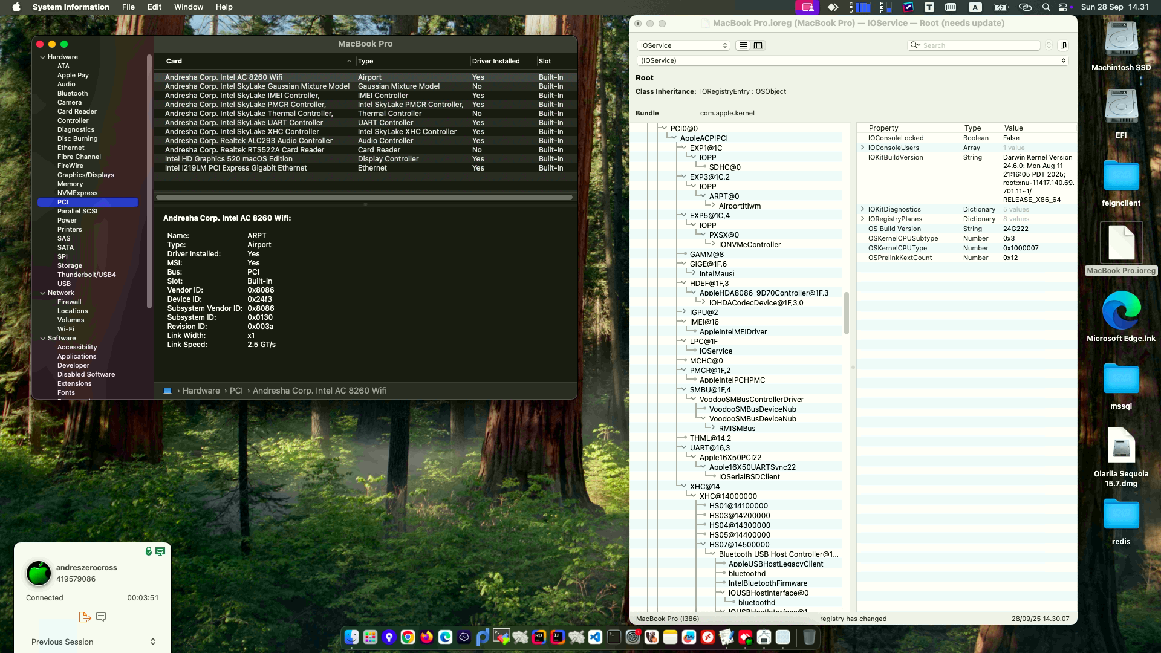Select the redis folder on desktop

(x=1121, y=521)
